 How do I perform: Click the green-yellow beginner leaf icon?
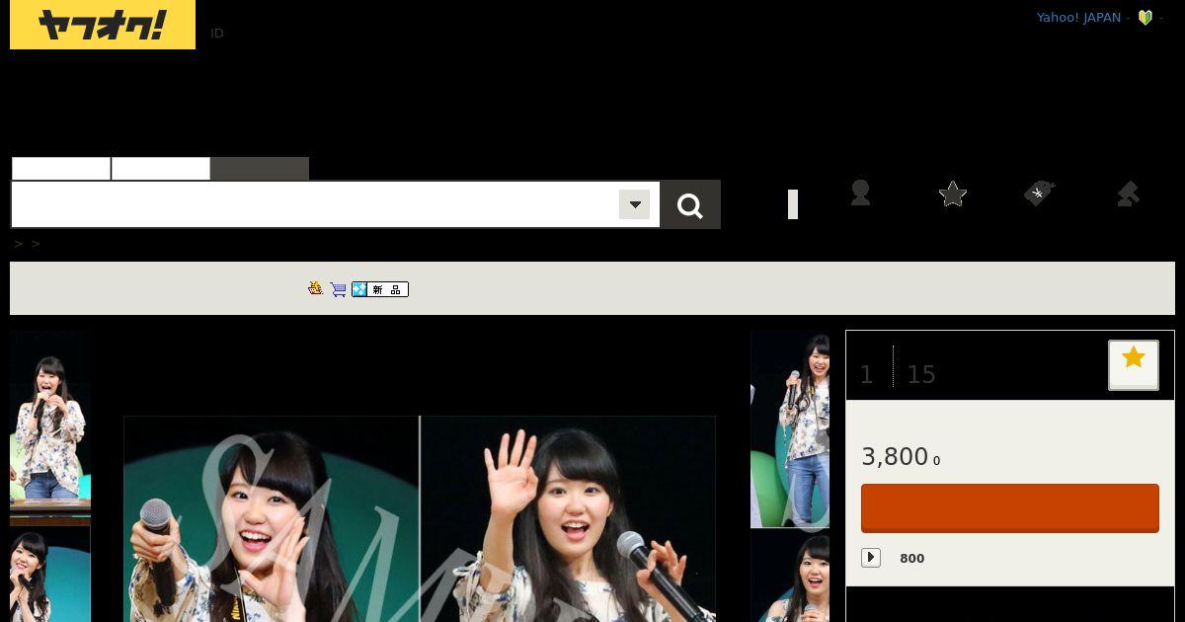click(x=1145, y=17)
